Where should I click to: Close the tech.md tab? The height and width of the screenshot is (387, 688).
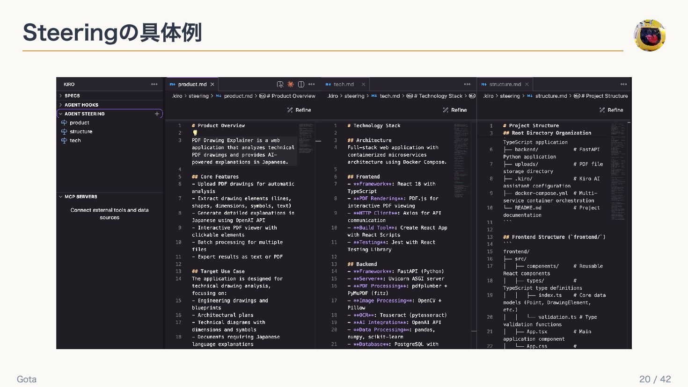pos(363,85)
